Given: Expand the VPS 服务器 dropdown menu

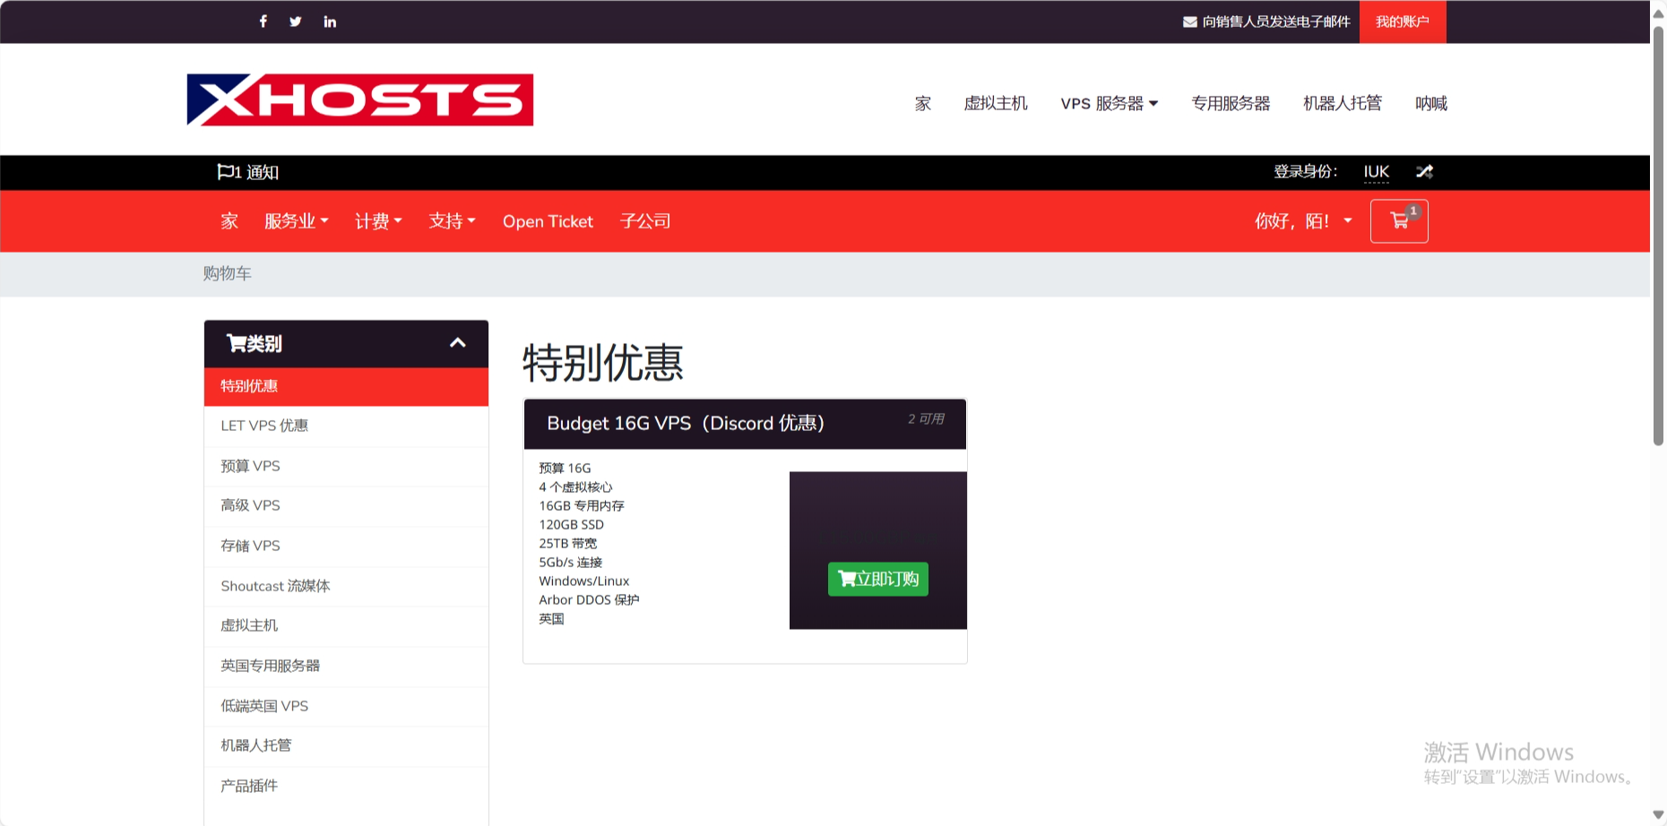Looking at the screenshot, I should point(1109,104).
